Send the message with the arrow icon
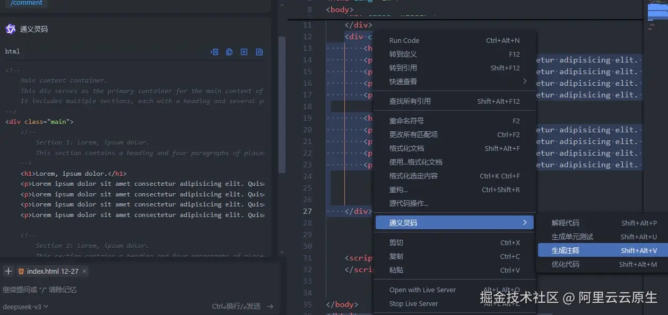 click(270, 306)
